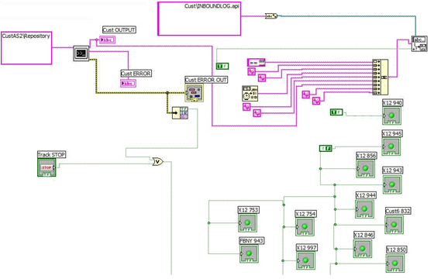The image size is (434, 279).
Task: Click the Cust6 832 LED indicator terminal
Action: point(394,225)
